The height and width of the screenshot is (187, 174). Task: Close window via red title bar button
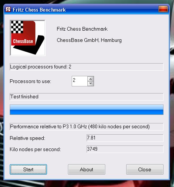(x=163, y=9)
